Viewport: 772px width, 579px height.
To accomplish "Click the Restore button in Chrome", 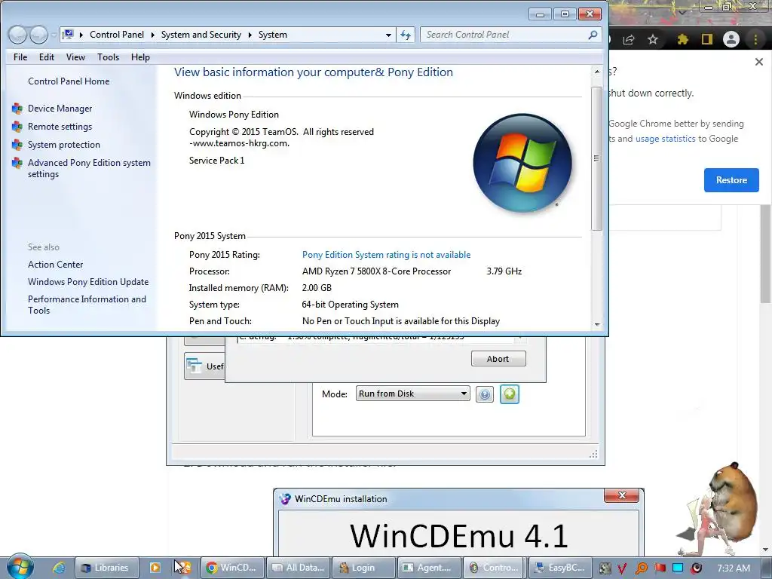I will pos(731,180).
